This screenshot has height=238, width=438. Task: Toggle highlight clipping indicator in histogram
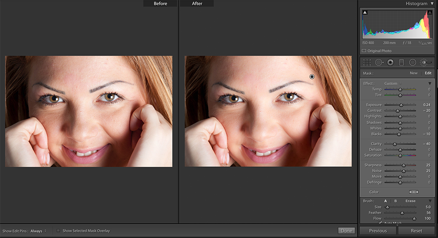430,12
